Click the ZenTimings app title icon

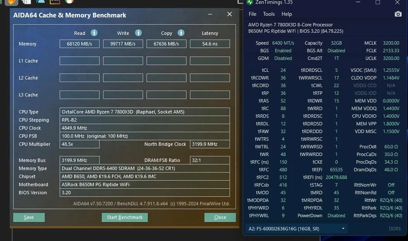250,2
